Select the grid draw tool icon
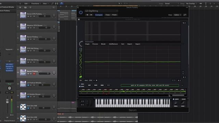Screen dimensions: 219x123 tap(81, 49)
